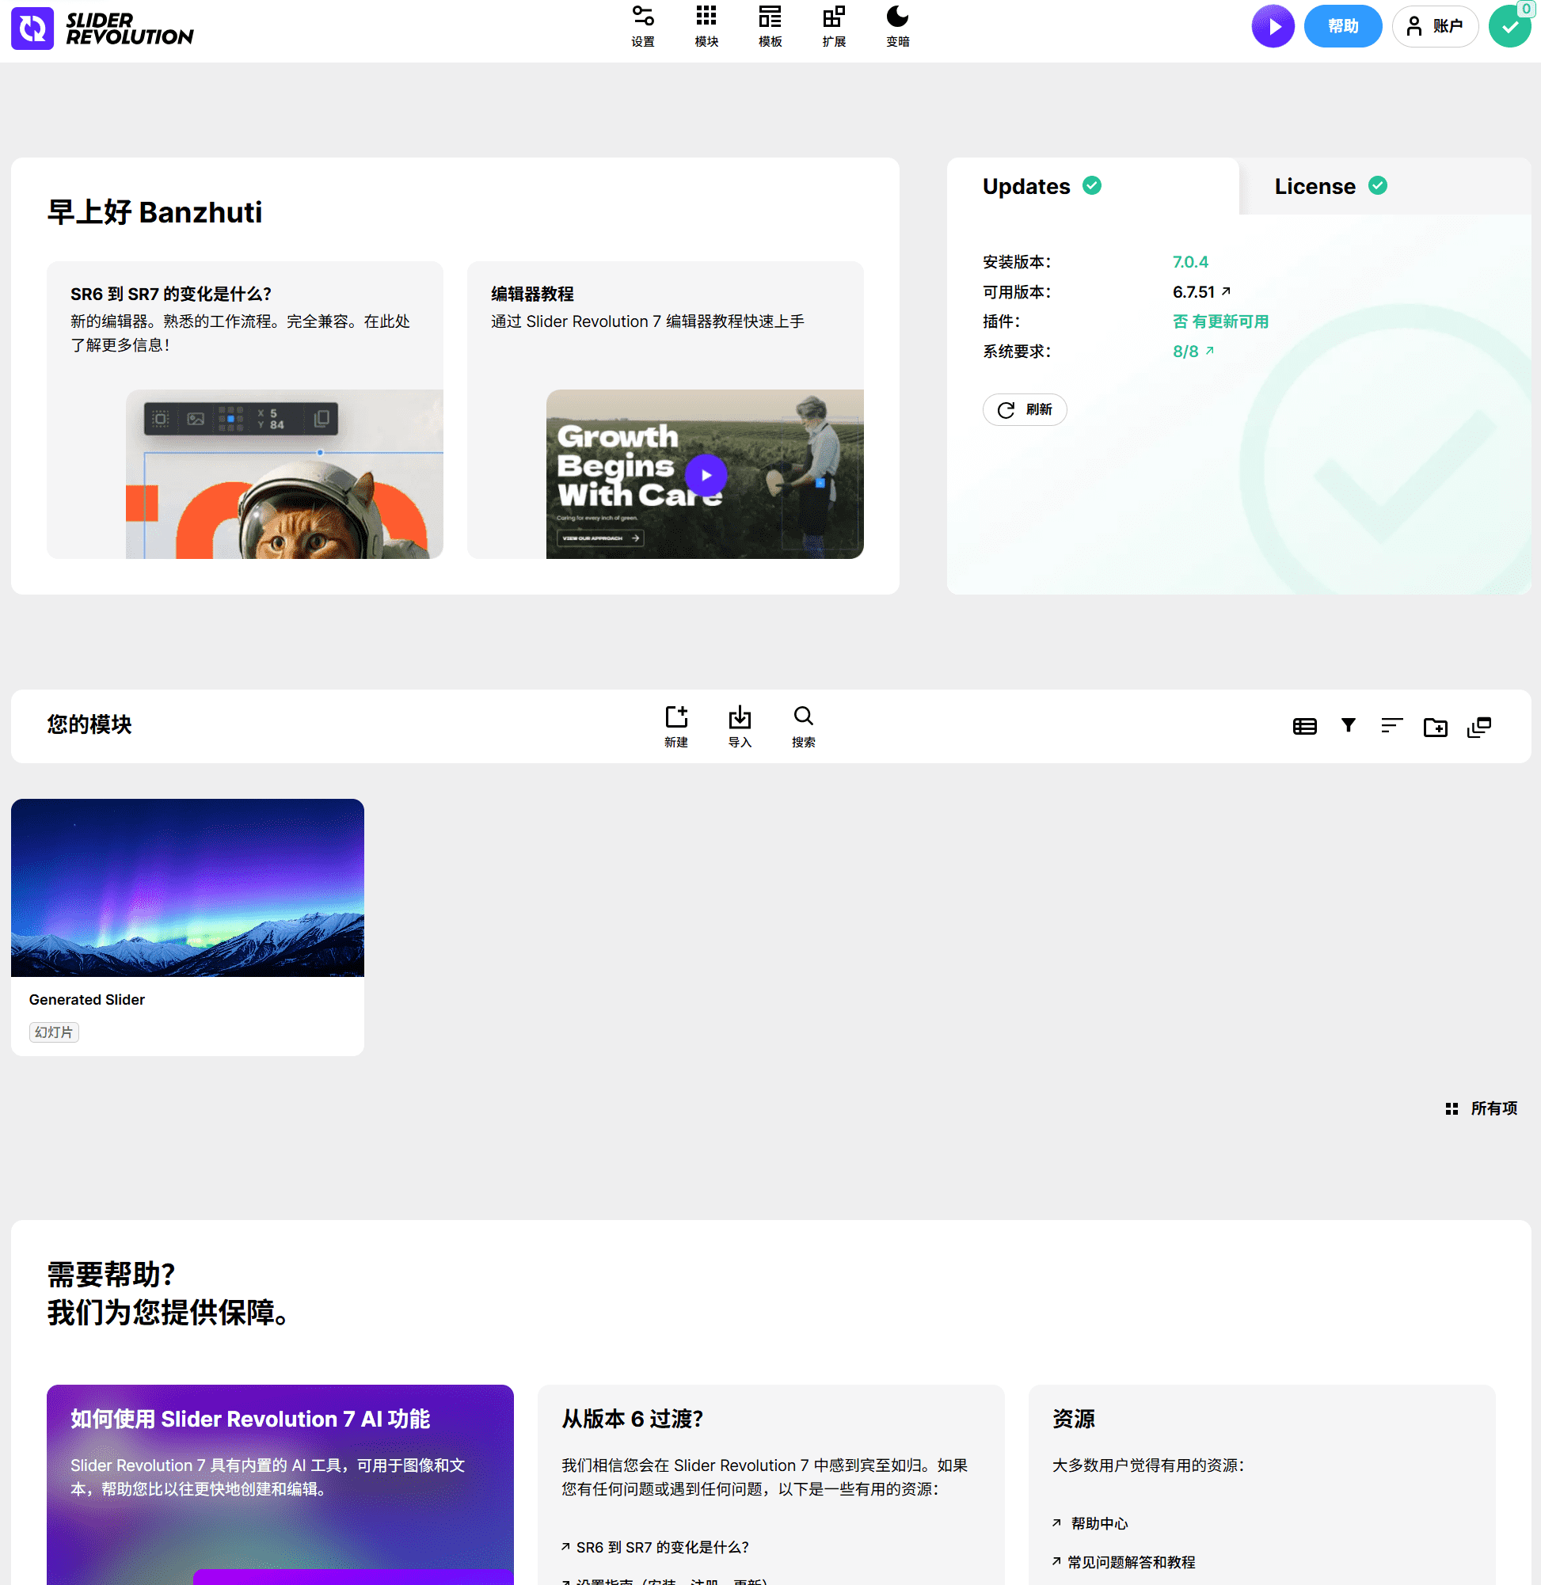1541x1585 pixels.
Task: Open system requirements 8/8 link
Action: click(1194, 352)
